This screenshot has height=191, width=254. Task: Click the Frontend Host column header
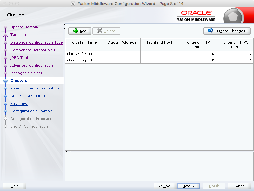tap(159, 44)
